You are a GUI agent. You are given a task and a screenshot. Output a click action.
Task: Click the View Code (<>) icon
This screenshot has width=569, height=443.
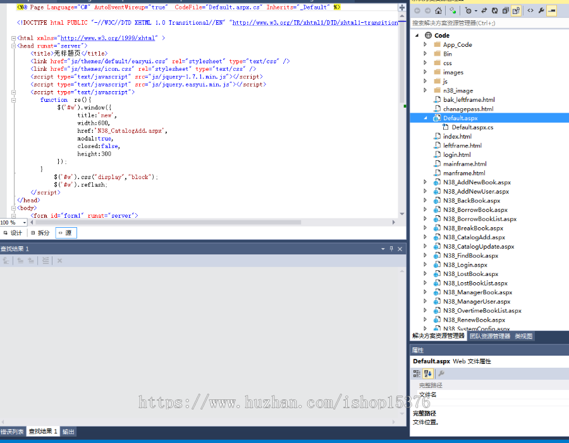(530, 11)
